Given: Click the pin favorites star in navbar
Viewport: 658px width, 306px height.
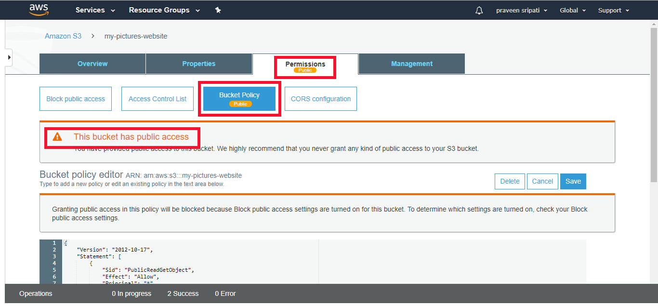Looking at the screenshot, I should [218, 10].
